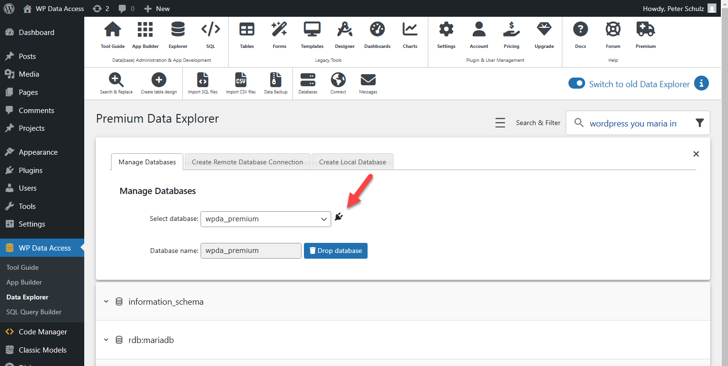The width and height of the screenshot is (728, 366).
Task: Open SQL Query Builder submenu link
Action: [x=34, y=312]
